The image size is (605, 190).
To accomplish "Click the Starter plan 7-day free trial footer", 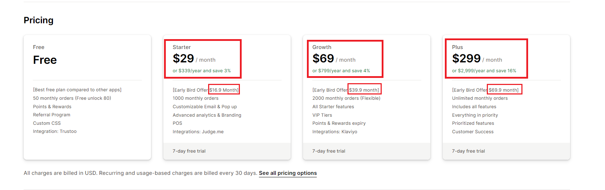I will click(x=189, y=151).
